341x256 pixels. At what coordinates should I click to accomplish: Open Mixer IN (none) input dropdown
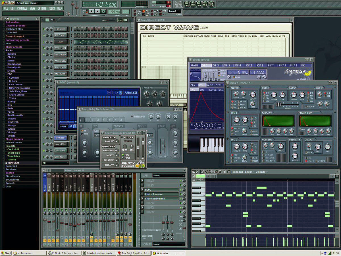click(x=169, y=176)
